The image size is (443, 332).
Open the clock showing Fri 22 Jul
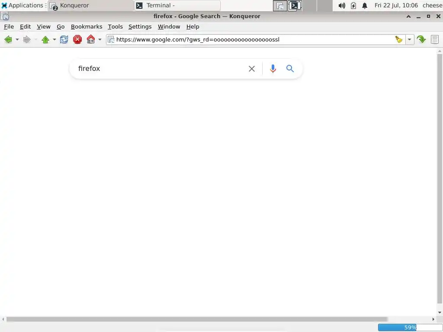(x=396, y=5)
